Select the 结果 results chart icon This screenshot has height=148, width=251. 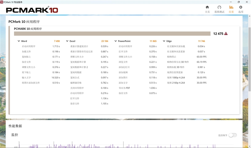coord(231,7)
